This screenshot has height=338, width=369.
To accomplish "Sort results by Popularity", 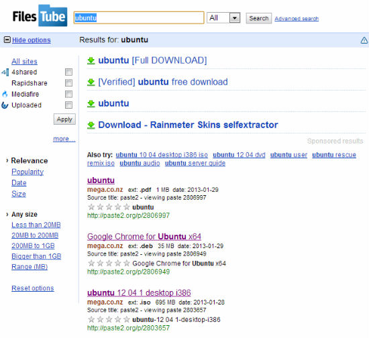I will 28,172.
